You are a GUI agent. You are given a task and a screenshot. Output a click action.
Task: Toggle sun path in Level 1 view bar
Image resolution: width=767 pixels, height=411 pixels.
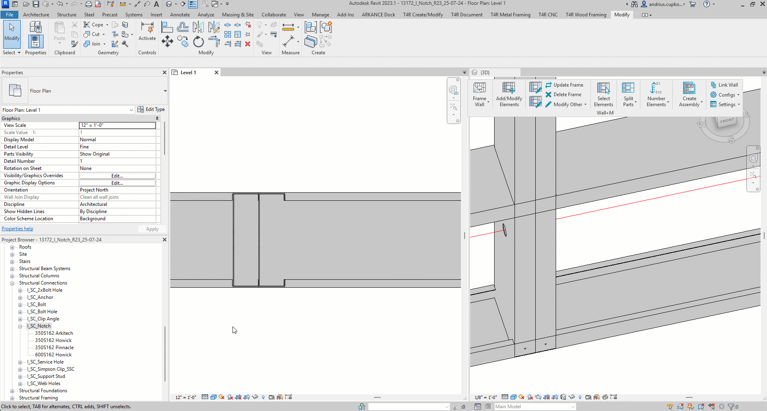pos(221,397)
